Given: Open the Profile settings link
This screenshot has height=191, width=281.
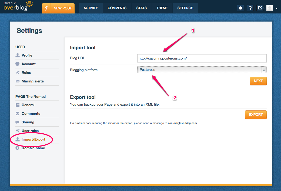Looking at the screenshot, I should (x=27, y=55).
